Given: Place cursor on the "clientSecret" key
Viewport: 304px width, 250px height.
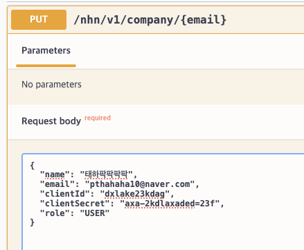Looking at the screenshot, I should pos(75,204).
